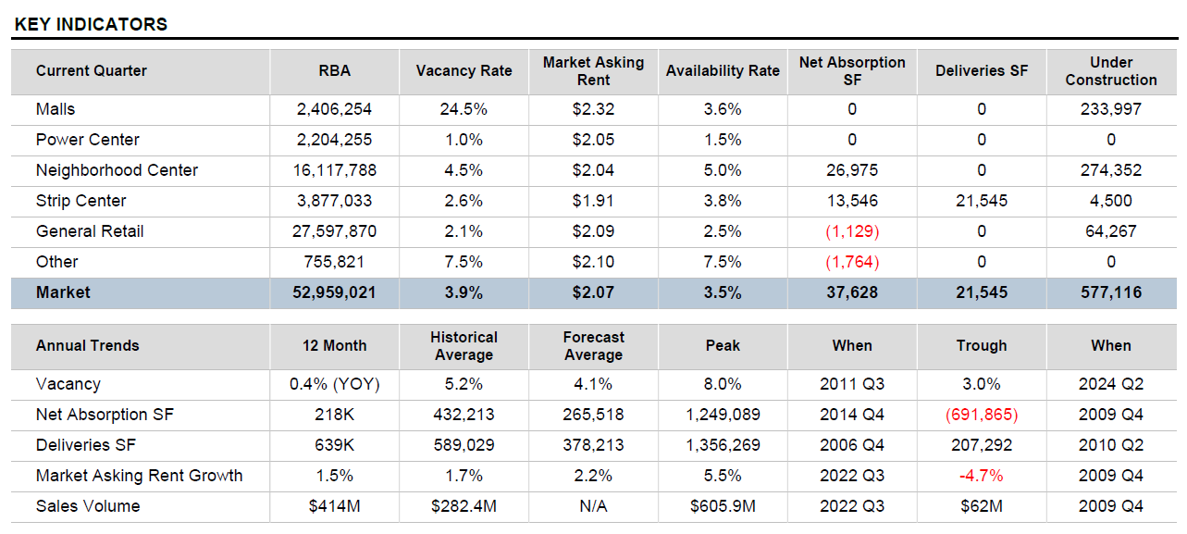Click the Strip Center row label
This screenshot has height=534, width=1187.
coord(80,201)
